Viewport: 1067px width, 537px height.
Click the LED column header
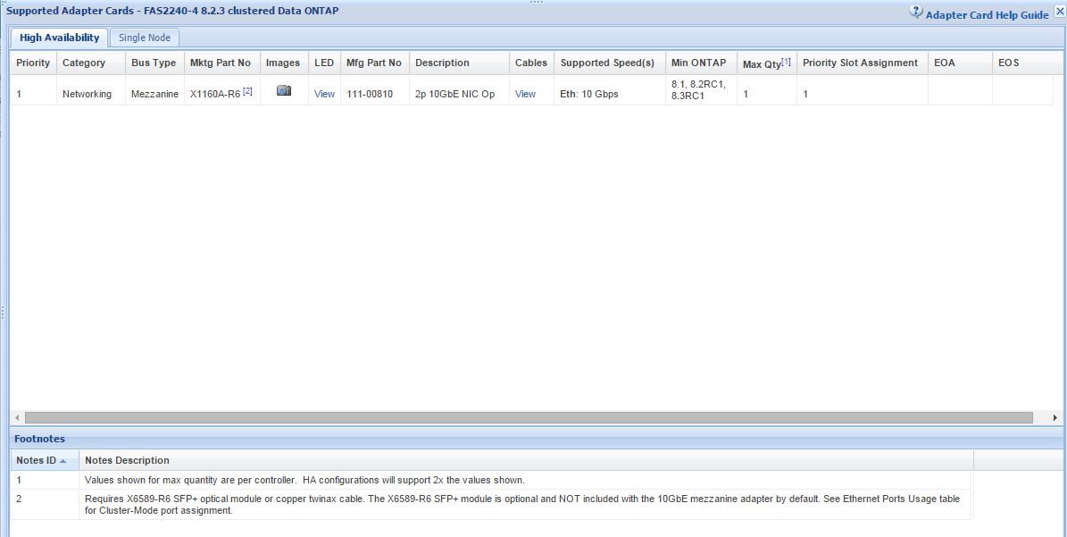324,63
